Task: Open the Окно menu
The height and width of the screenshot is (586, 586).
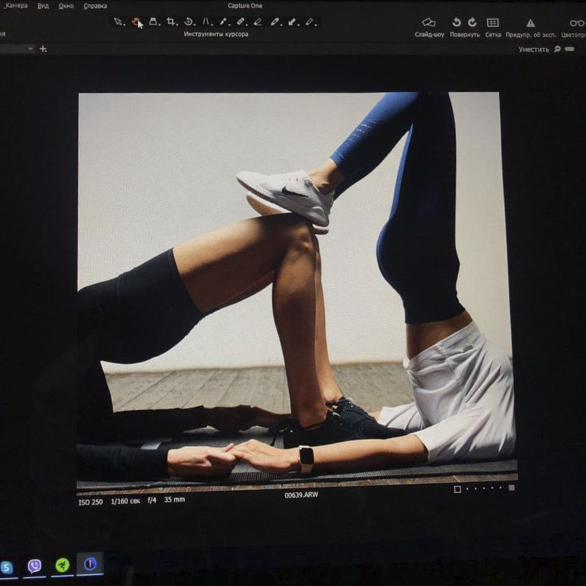Action: tap(66, 6)
